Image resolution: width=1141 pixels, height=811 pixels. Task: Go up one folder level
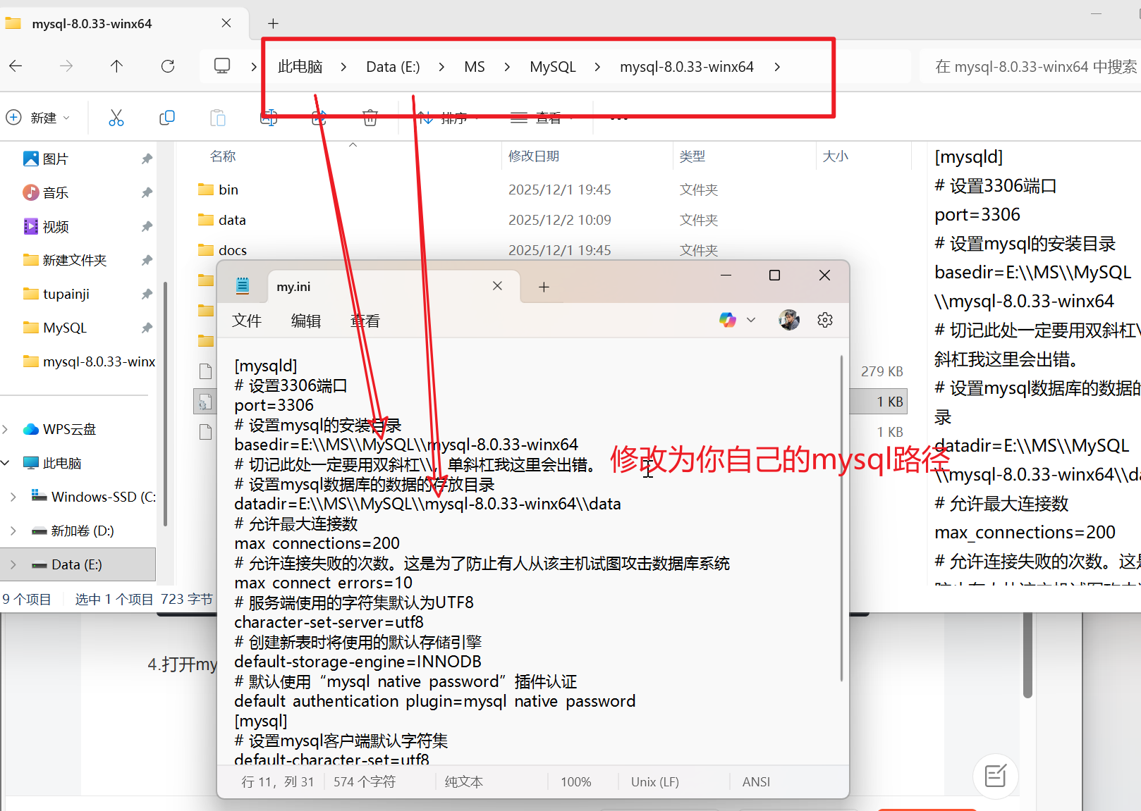(116, 66)
